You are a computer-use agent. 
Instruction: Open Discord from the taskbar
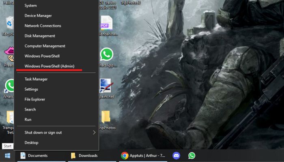[176, 156]
